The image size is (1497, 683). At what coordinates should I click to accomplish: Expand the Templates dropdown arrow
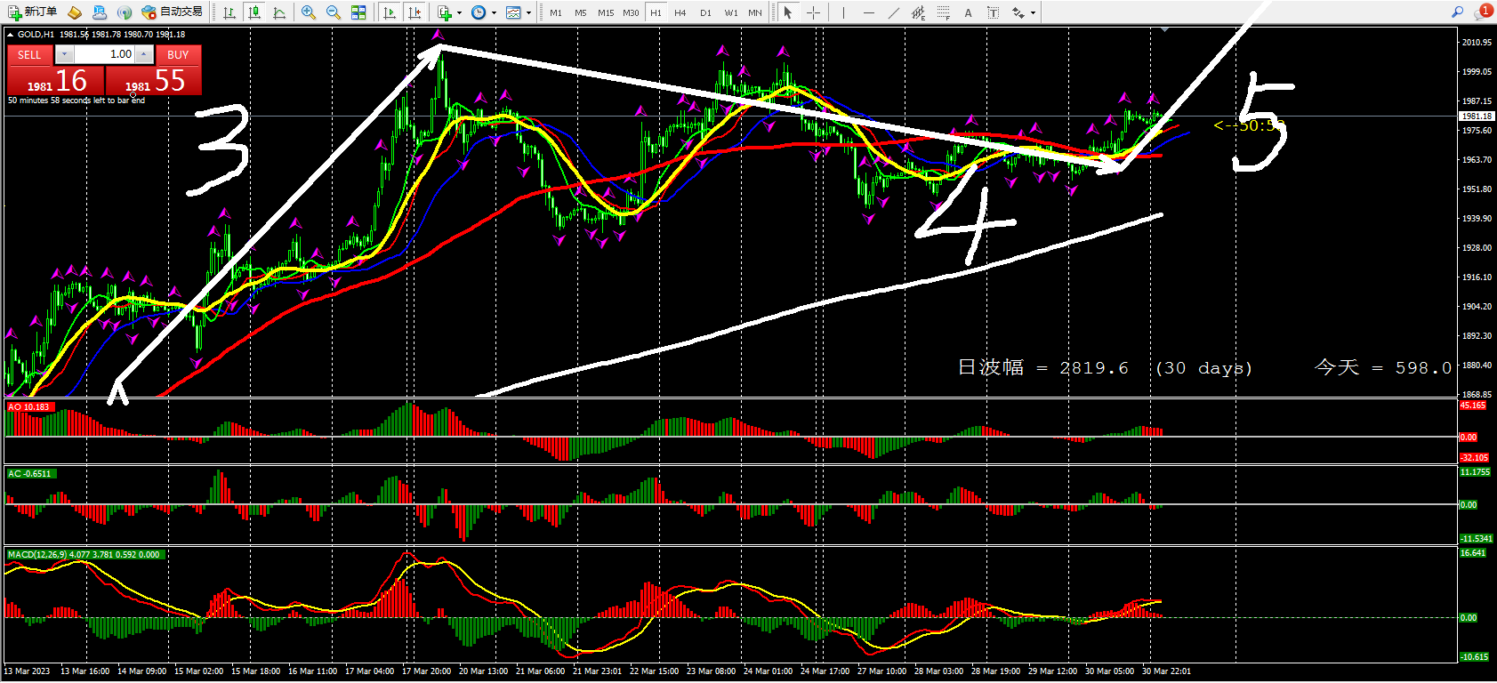pos(528,12)
